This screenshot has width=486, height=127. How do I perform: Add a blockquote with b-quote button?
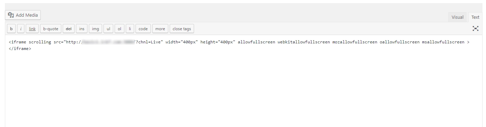pyautogui.click(x=51, y=29)
